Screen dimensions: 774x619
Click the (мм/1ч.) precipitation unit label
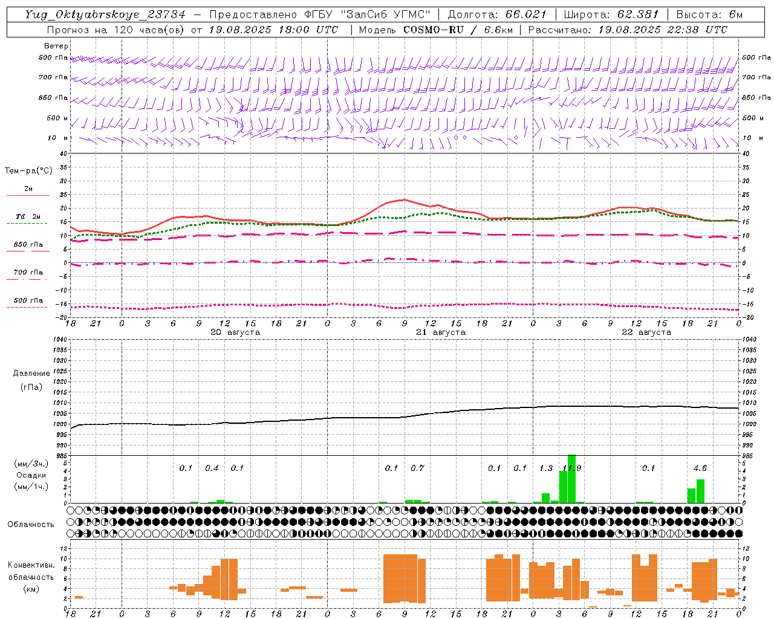[x=31, y=487]
